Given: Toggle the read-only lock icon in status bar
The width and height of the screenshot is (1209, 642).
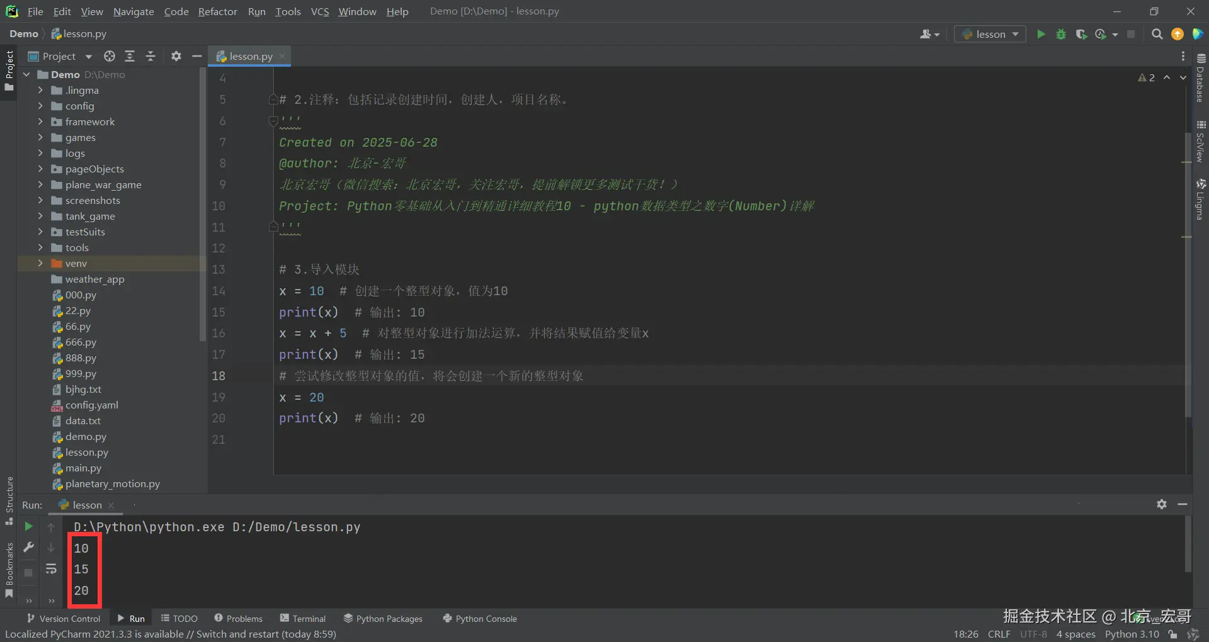Looking at the screenshot, I should (1172, 634).
